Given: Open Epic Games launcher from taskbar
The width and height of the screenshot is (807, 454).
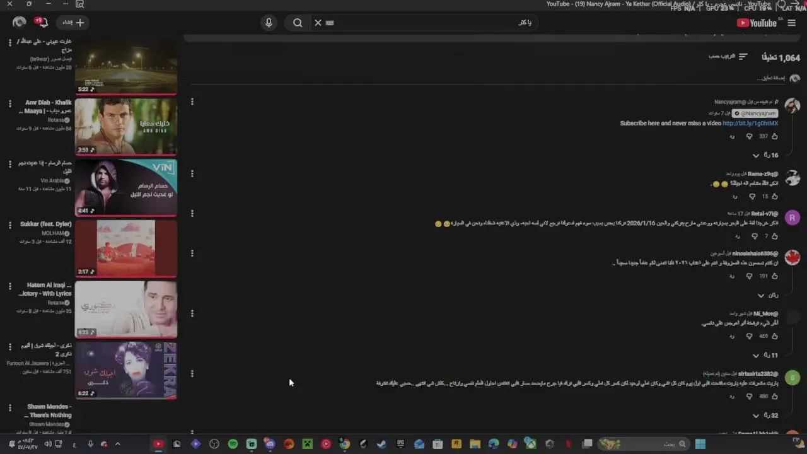Looking at the screenshot, I should tap(400, 444).
